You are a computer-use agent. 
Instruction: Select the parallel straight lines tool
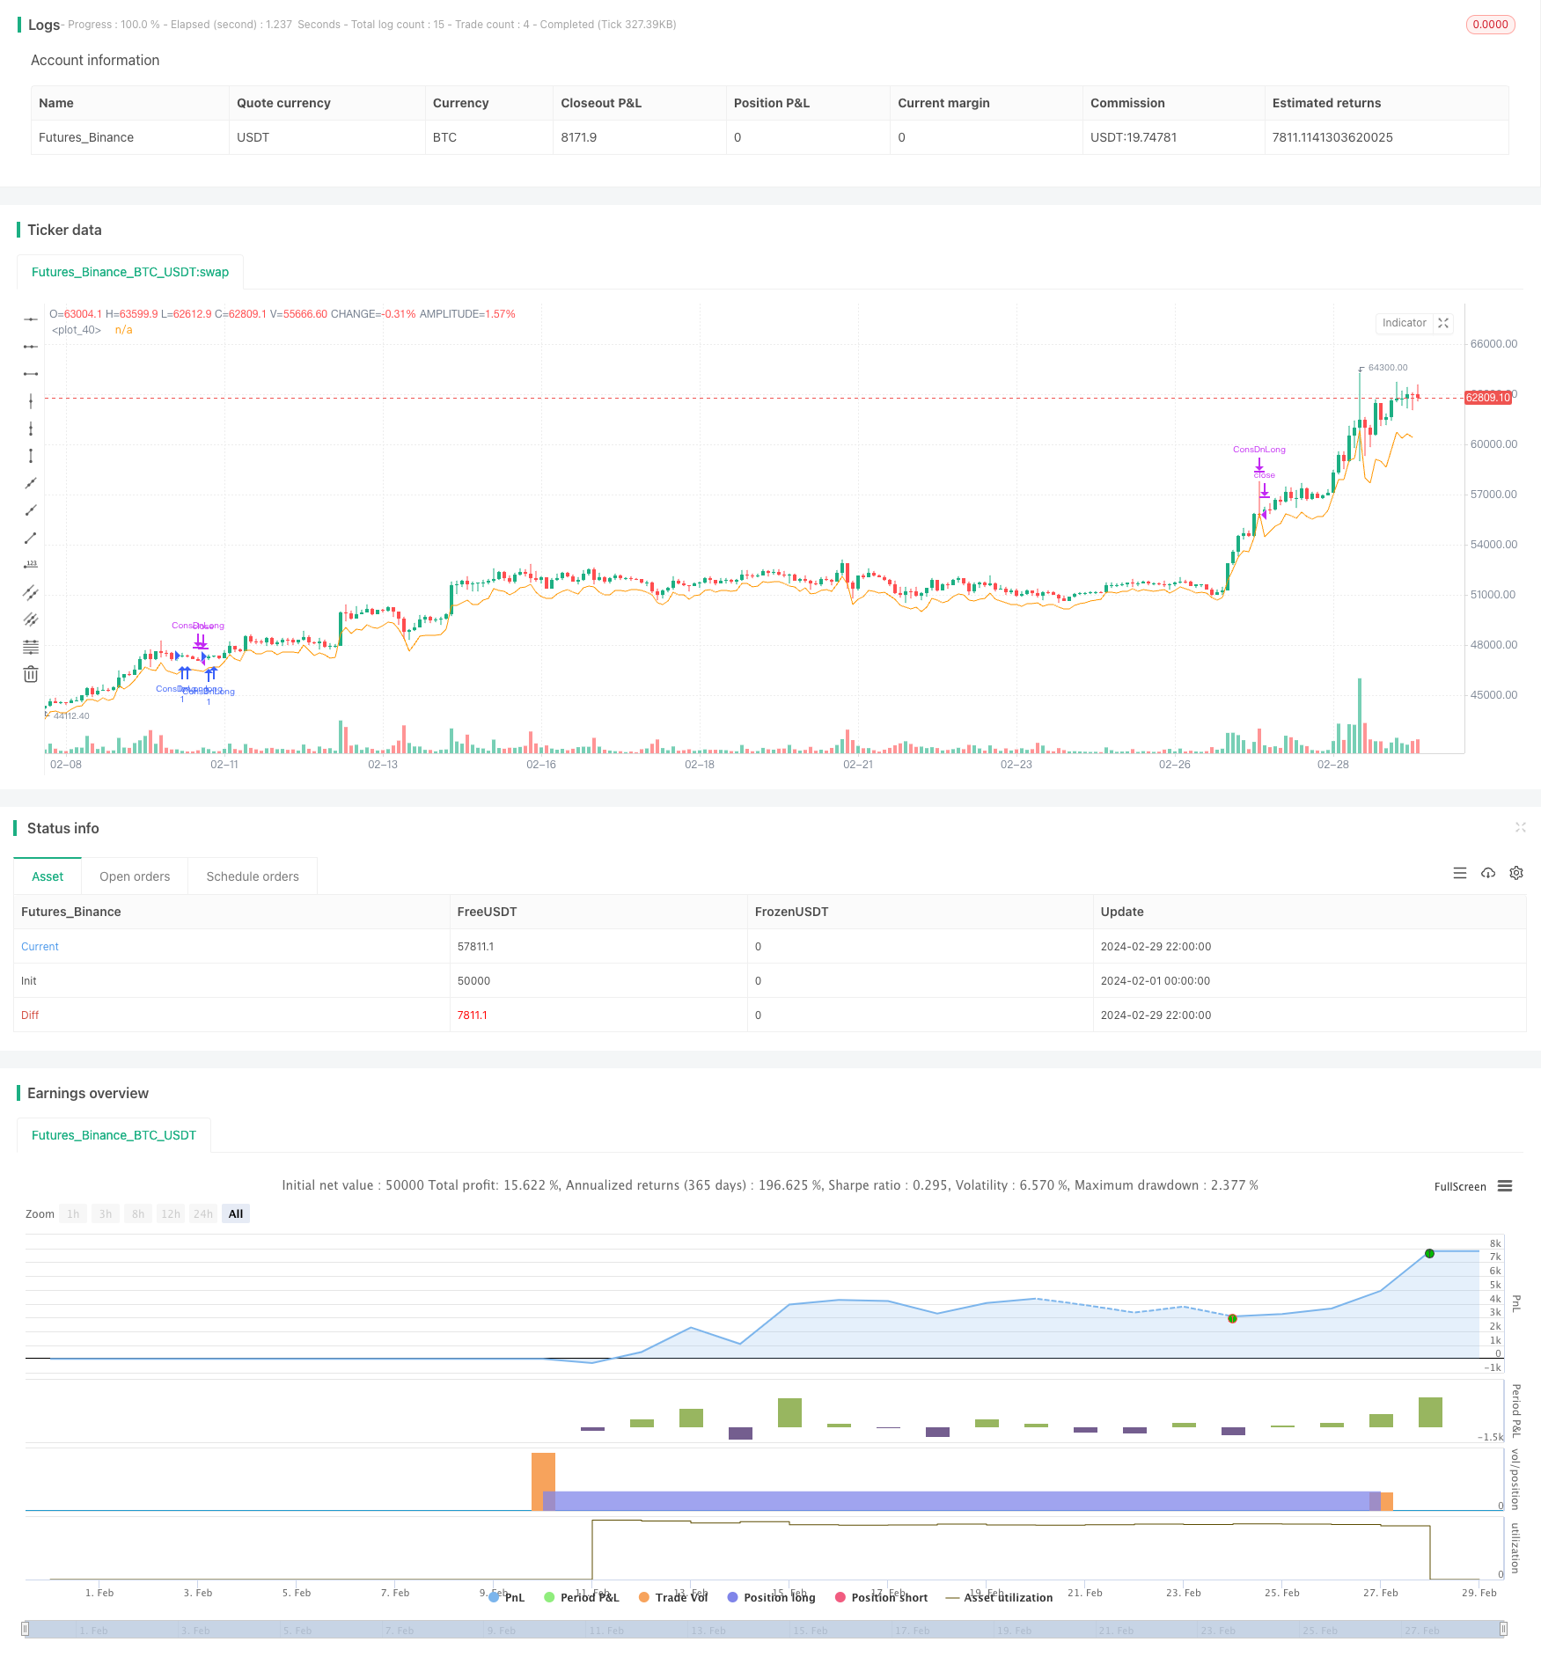point(31,619)
